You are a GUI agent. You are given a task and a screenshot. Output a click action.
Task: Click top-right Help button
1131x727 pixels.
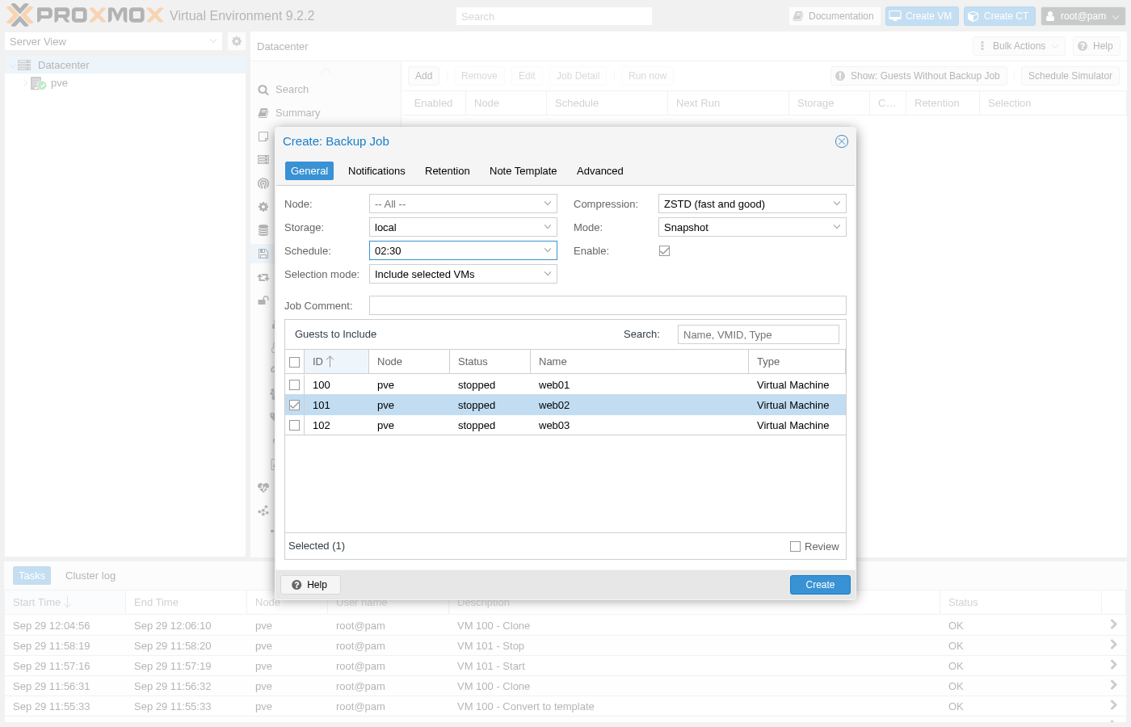1096,46
